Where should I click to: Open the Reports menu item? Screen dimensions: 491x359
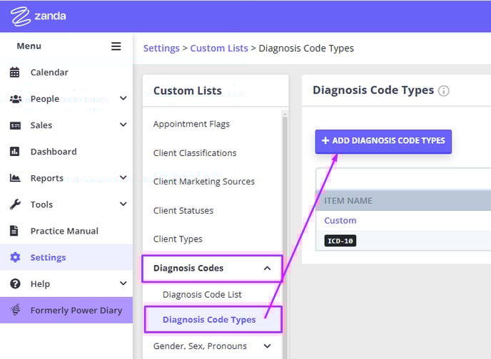66,178
